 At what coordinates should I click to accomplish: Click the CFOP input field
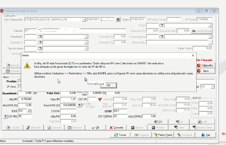(x=120, y=111)
